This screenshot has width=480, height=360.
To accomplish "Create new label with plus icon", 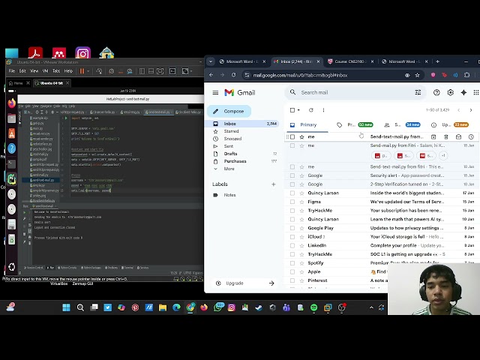I will (273, 184).
